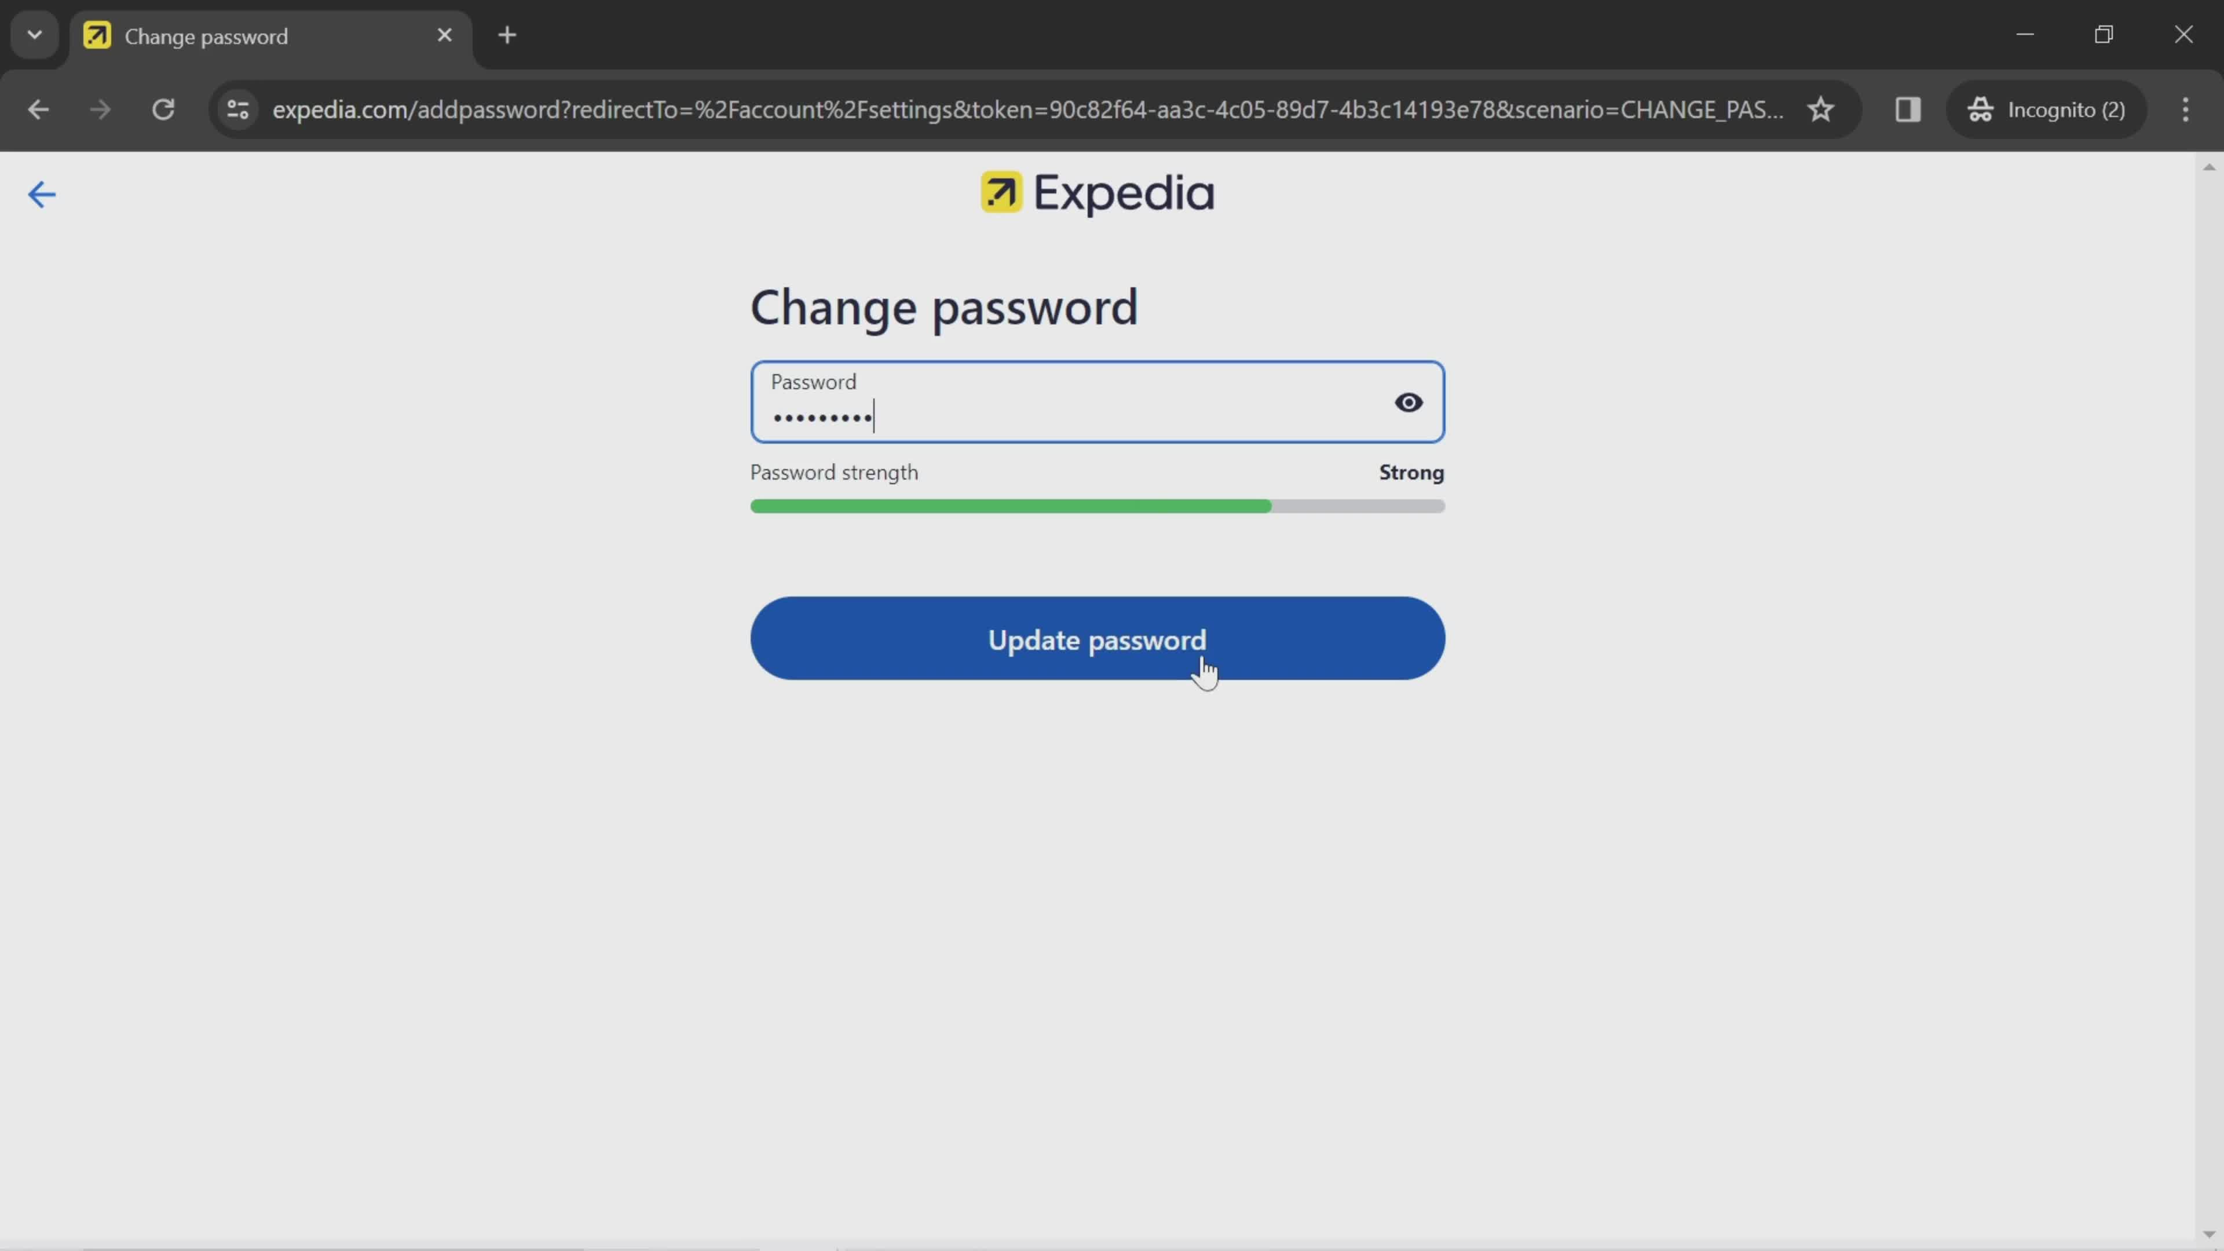The width and height of the screenshot is (2224, 1251).
Task: Open Chrome three-dot menu
Action: click(2186, 109)
